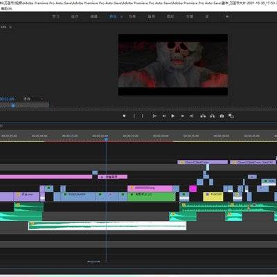Select the magenta square clip
The width and height of the screenshot is (277, 277).
[x=193, y=188]
